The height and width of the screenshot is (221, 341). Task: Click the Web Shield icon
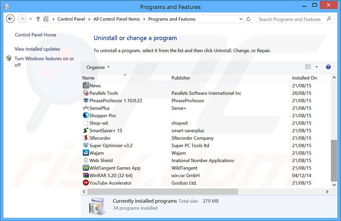coord(86,160)
